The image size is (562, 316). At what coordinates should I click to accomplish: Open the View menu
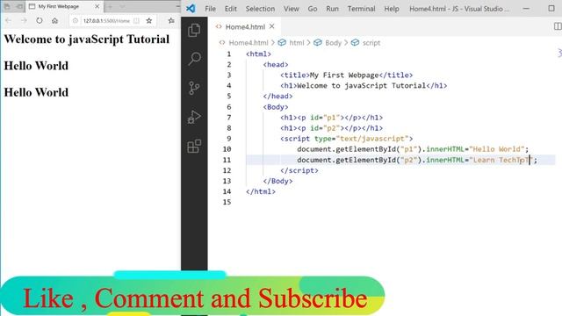[292, 9]
